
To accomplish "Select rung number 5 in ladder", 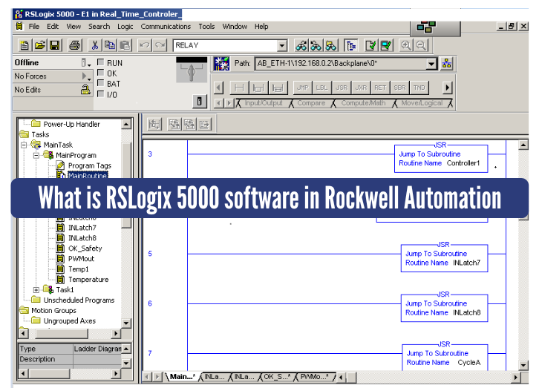I will coord(150,254).
